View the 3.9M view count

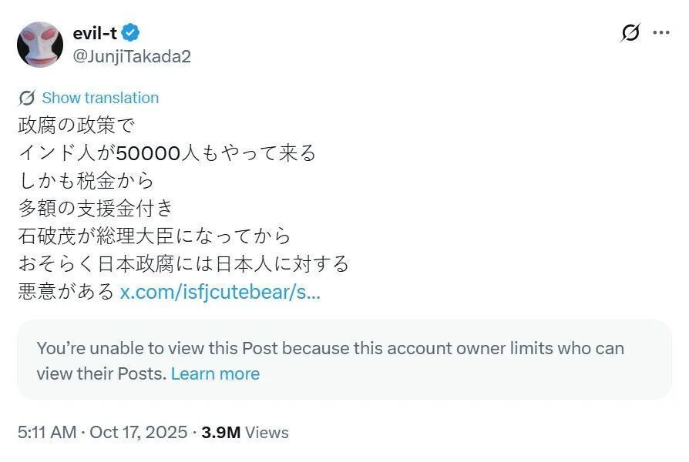click(x=221, y=433)
